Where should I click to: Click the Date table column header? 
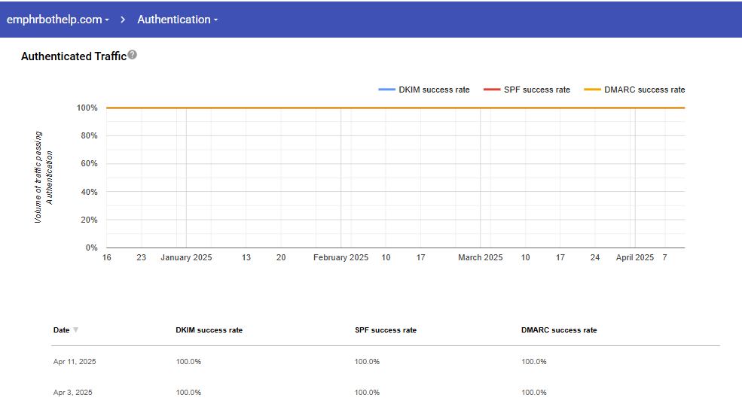pos(61,330)
